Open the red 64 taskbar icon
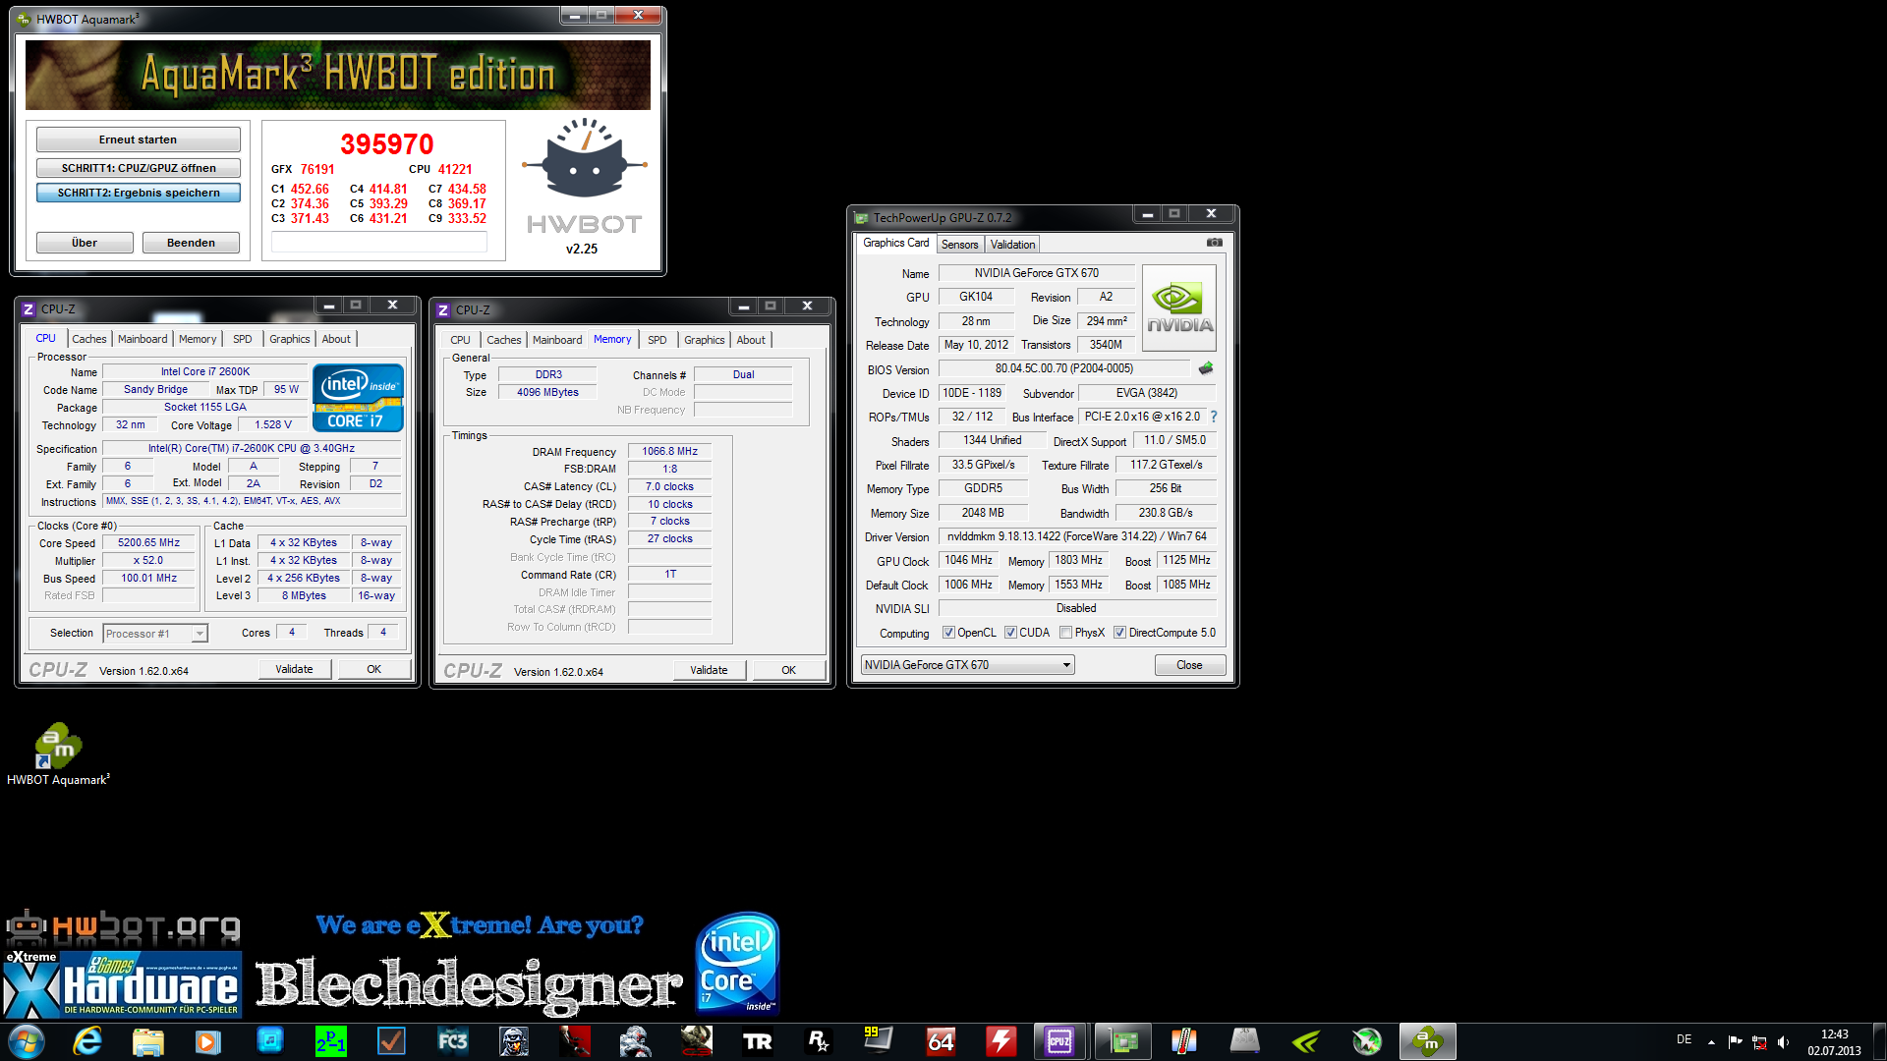This screenshot has height=1061, width=1887. [x=940, y=1041]
